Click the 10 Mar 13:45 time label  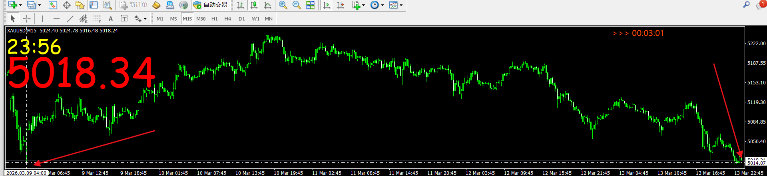250,173
